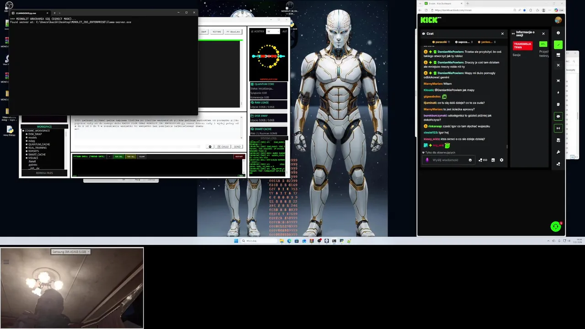Open the Windows Start button
The image size is (585, 329).
236,241
